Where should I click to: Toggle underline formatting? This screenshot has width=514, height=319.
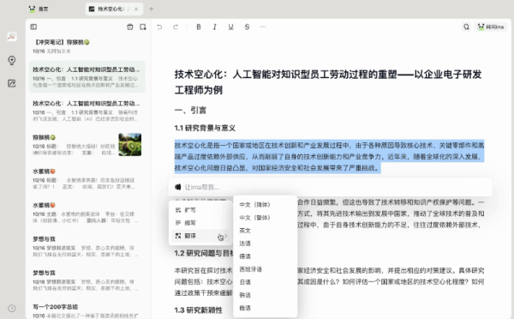tap(230, 27)
